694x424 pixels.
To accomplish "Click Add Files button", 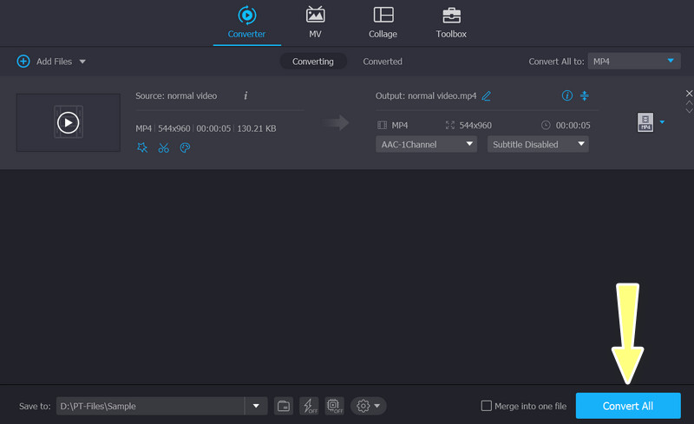I will [x=51, y=62].
